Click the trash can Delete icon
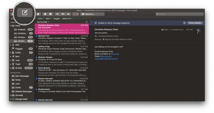The height and width of the screenshot is (113, 214). (45, 14)
